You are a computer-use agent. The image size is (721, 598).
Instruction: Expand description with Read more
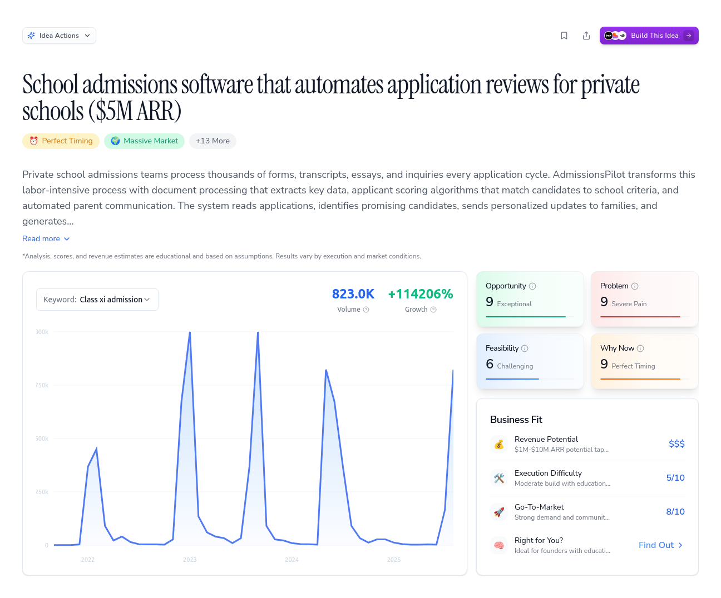(46, 238)
